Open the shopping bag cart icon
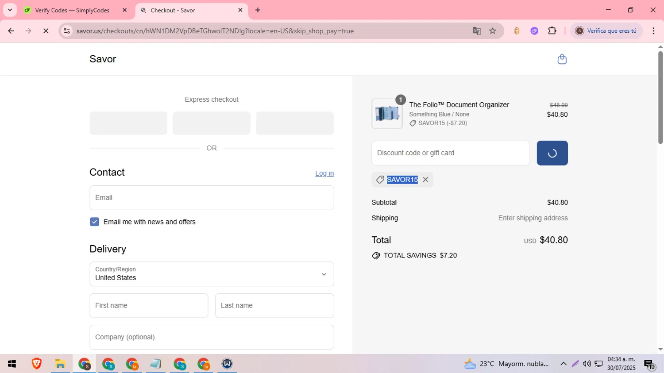The image size is (664, 373). coord(562,59)
